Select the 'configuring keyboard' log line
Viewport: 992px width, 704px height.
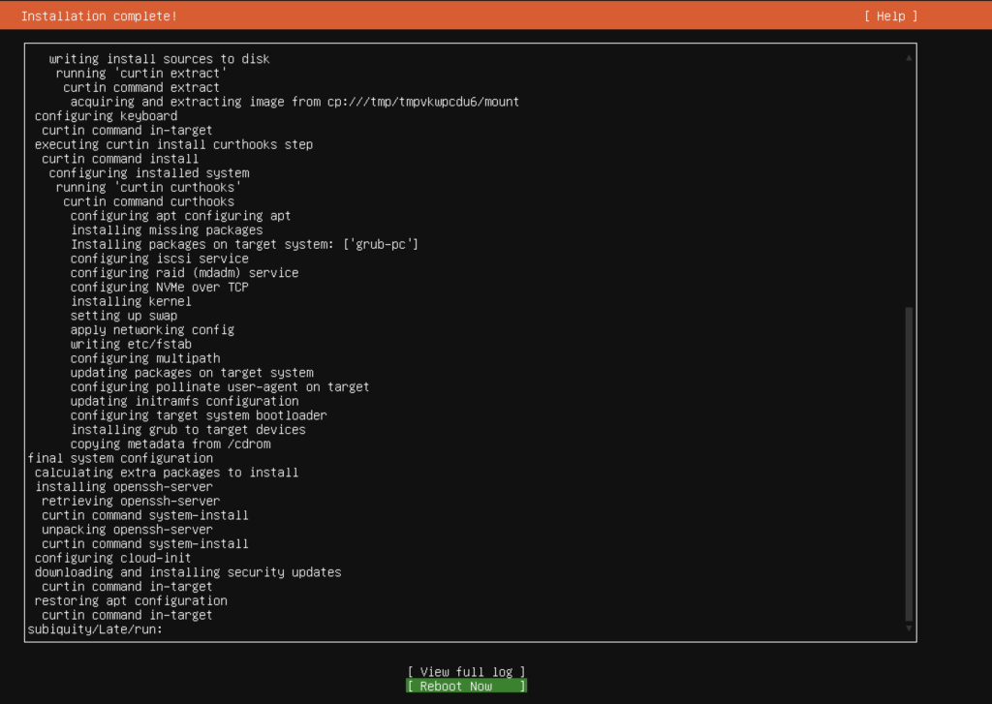[106, 115]
